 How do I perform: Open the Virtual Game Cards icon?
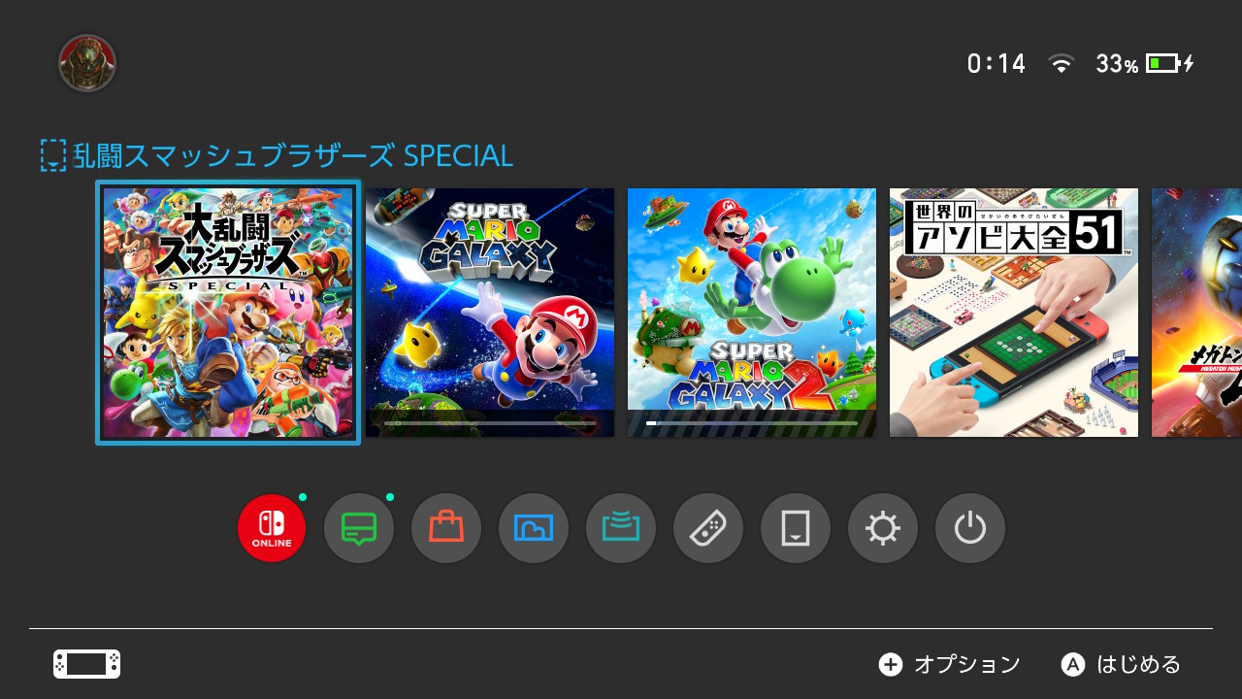pyautogui.click(x=796, y=528)
